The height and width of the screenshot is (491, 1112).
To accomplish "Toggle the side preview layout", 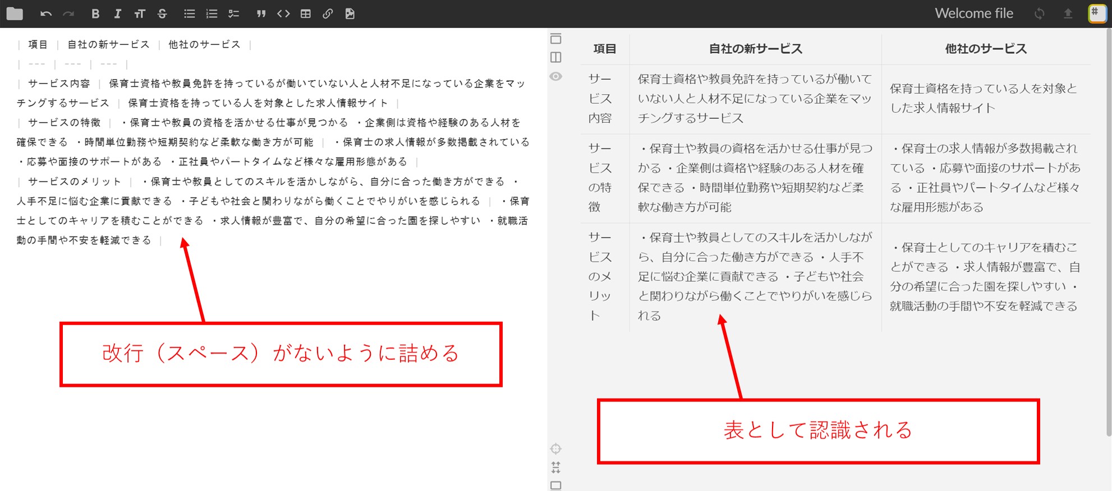I will (x=556, y=57).
